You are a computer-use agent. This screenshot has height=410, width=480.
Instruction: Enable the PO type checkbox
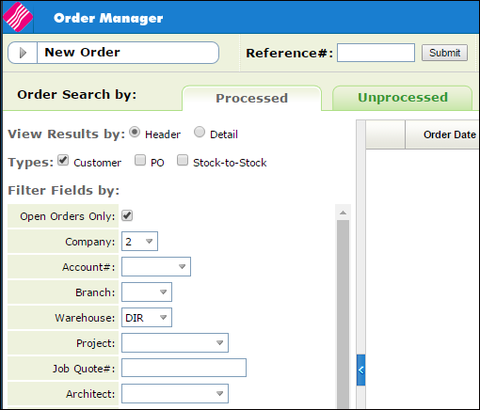(x=140, y=160)
